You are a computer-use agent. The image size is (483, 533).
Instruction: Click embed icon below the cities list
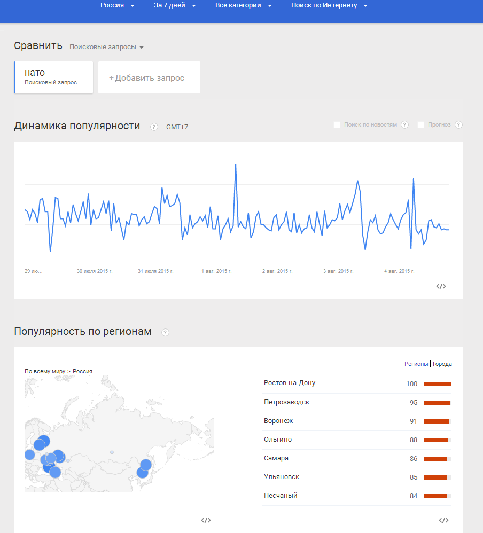443,520
